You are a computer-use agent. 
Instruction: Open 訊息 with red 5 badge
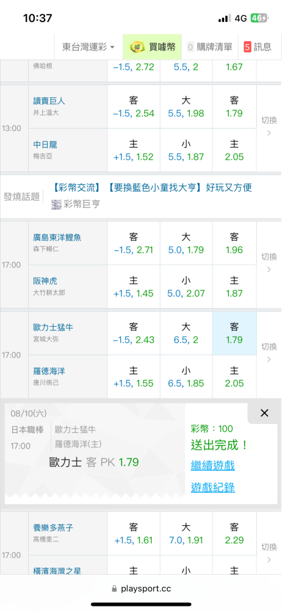(258, 47)
